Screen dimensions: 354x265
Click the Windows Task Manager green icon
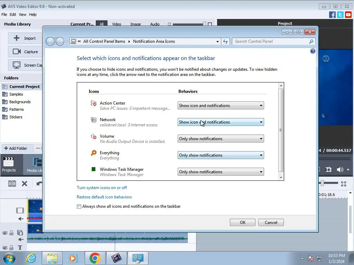coord(93,169)
